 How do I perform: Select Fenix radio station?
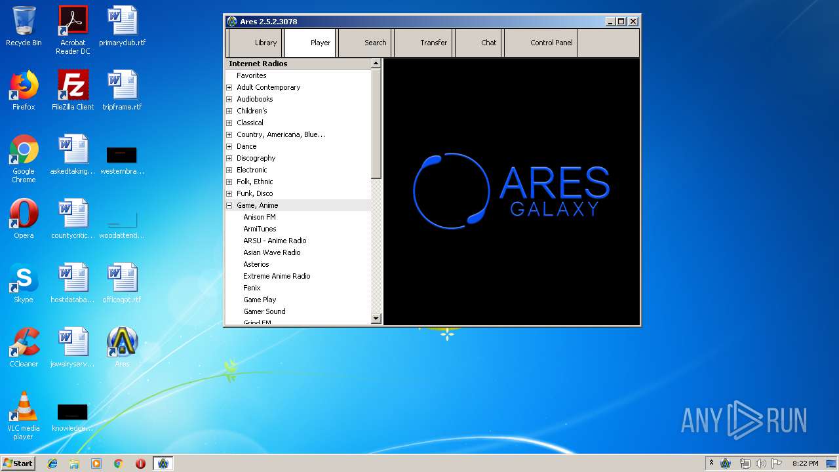coord(252,288)
